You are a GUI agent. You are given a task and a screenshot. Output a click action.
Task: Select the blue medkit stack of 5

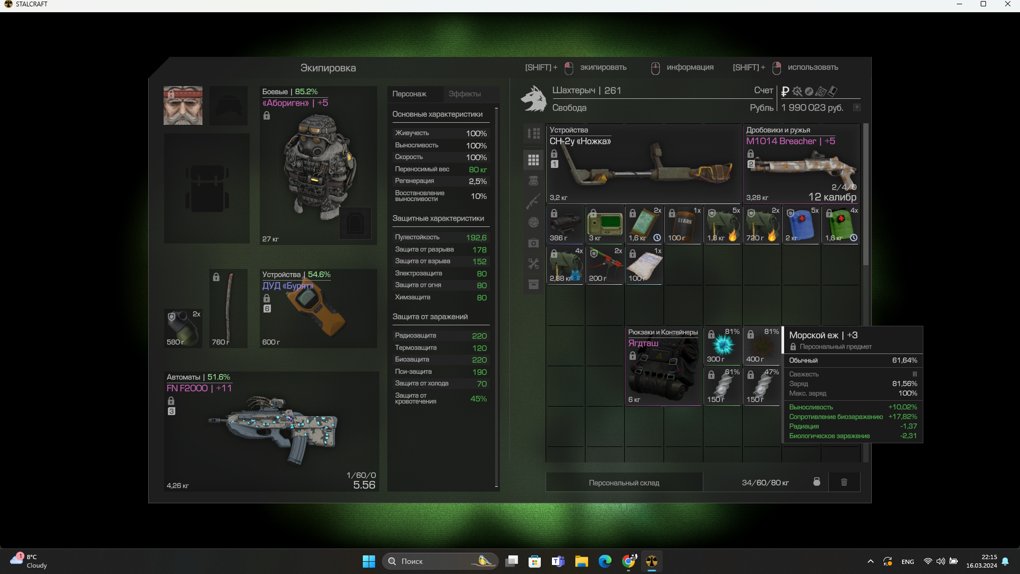point(801,224)
